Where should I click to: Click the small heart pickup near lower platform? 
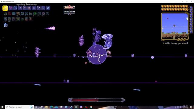coord(156,81)
